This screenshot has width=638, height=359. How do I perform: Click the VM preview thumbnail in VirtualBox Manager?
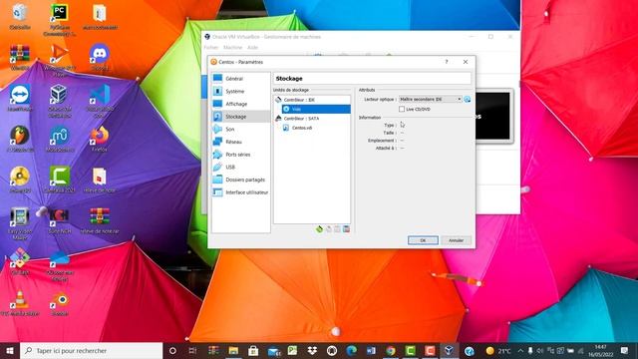coord(492,116)
